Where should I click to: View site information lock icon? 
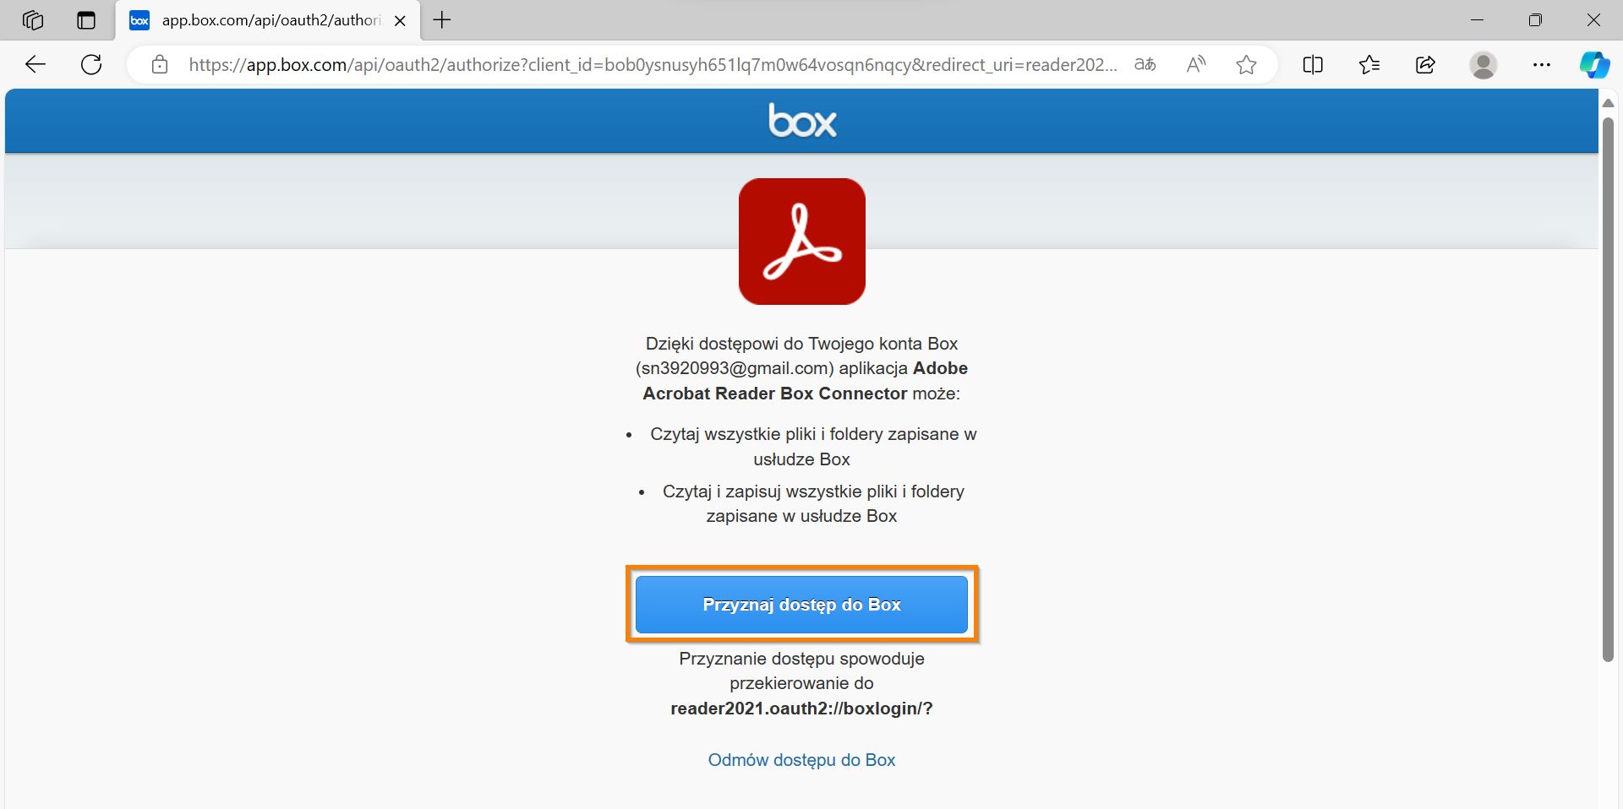160,64
